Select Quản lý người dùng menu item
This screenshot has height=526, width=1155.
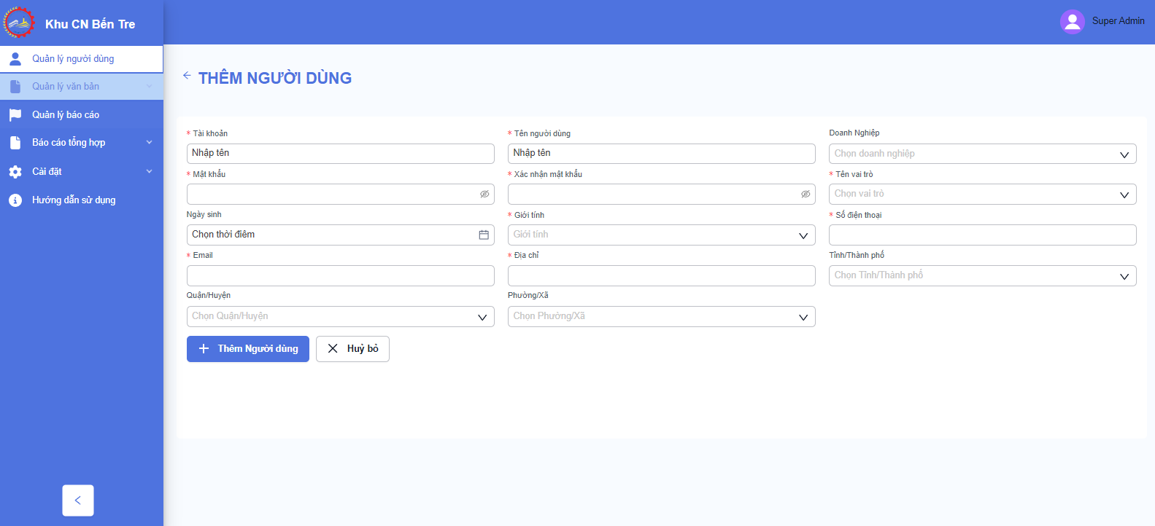click(82, 59)
